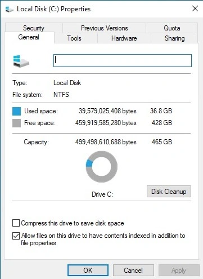The image size is (203, 279).
Task: Focus the drive label text field
Action: pyautogui.click(x=123, y=60)
